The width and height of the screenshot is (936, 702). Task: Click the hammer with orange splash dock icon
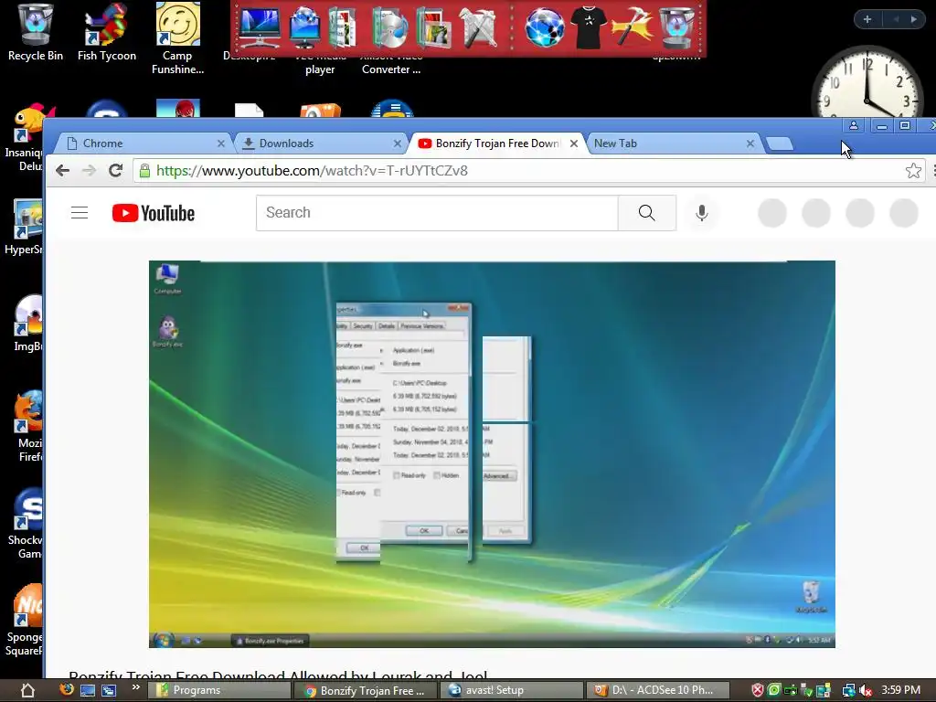click(632, 27)
